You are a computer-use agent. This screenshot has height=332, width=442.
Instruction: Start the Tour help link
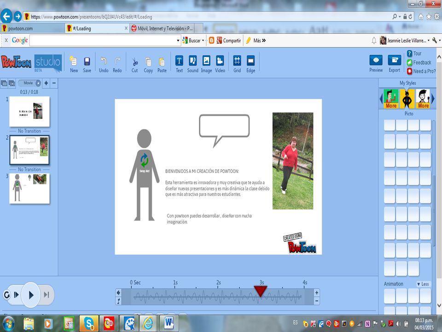[414, 53]
